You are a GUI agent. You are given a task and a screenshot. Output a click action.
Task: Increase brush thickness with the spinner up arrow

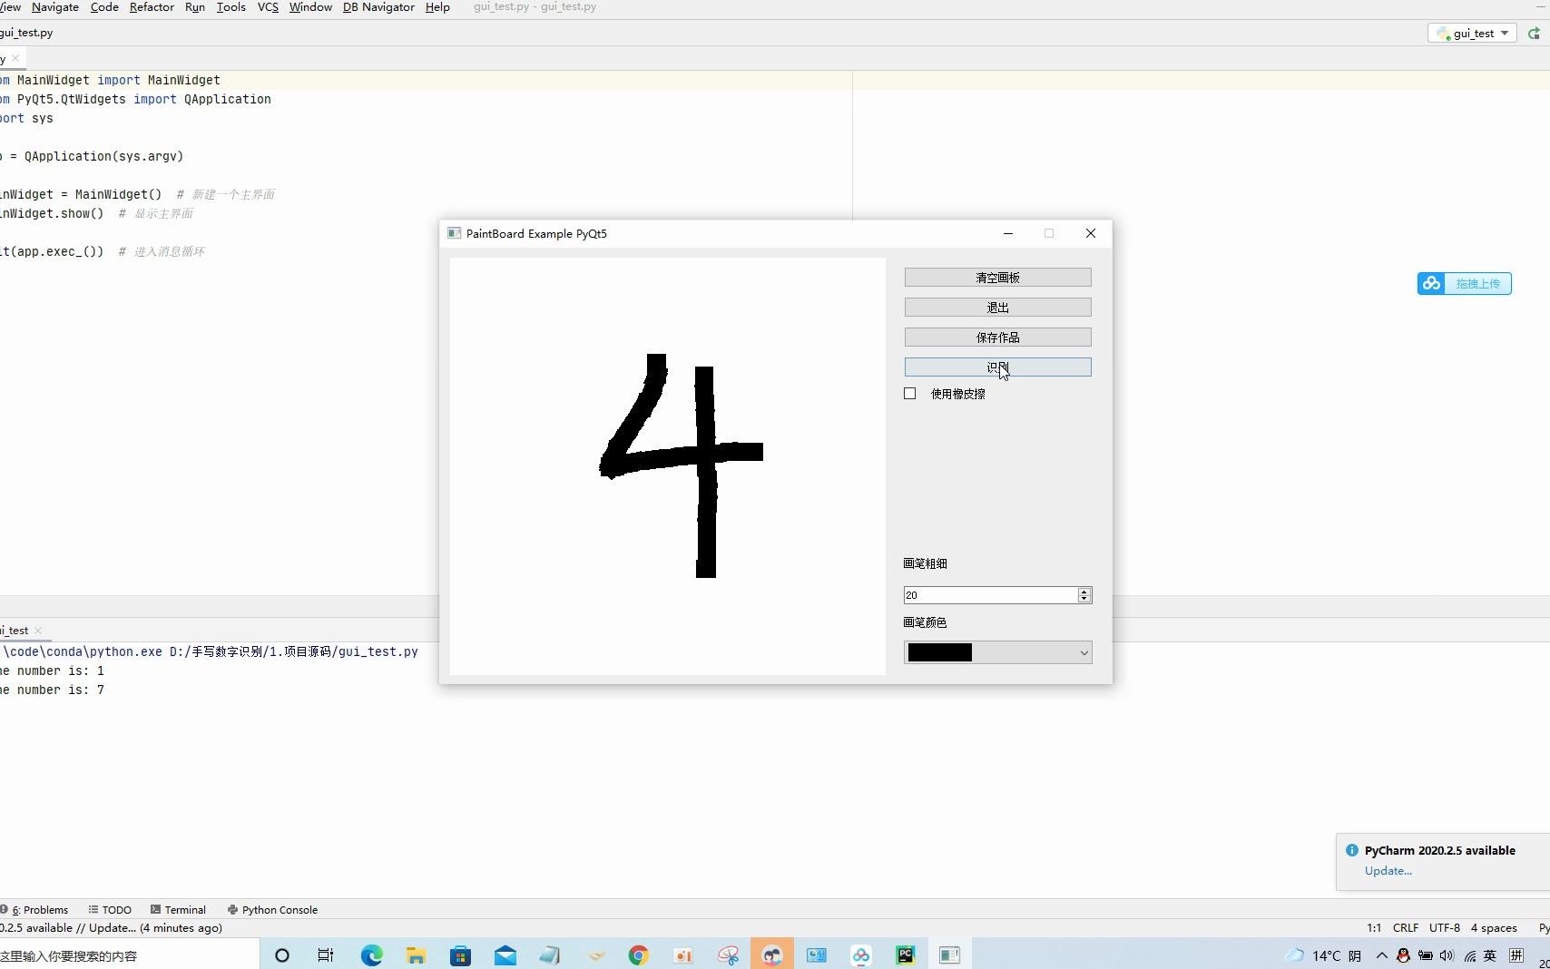[1084, 592]
